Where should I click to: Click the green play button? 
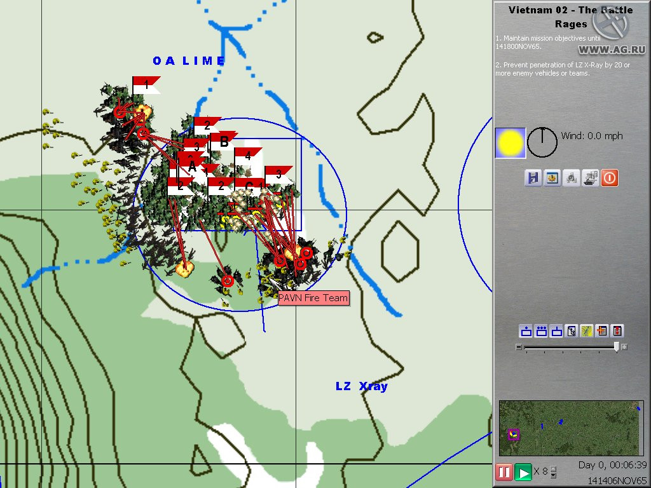pyautogui.click(x=523, y=472)
